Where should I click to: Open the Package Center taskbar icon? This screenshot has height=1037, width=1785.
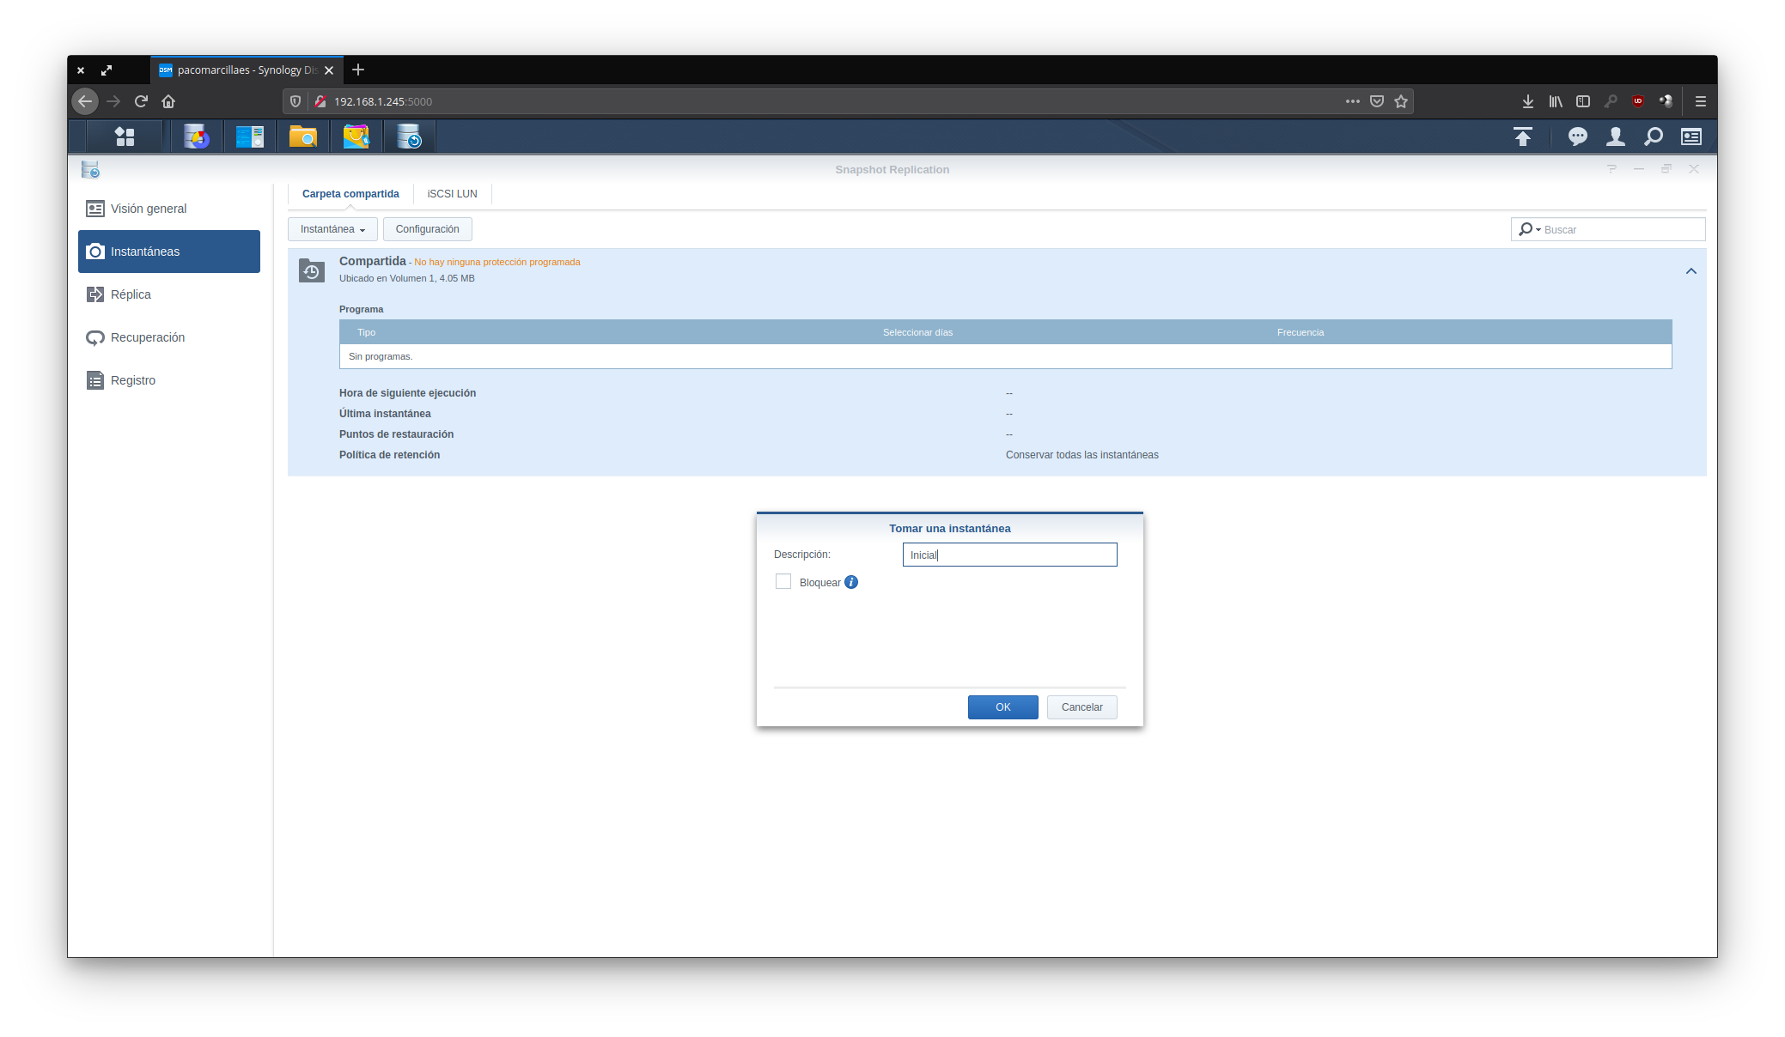(x=356, y=136)
